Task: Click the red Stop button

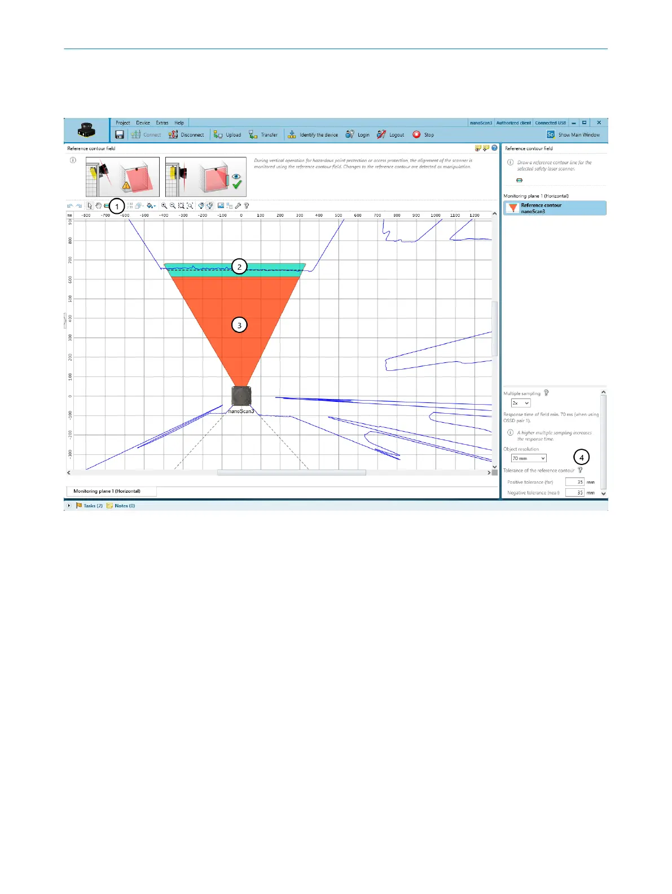Action: pyautogui.click(x=423, y=135)
